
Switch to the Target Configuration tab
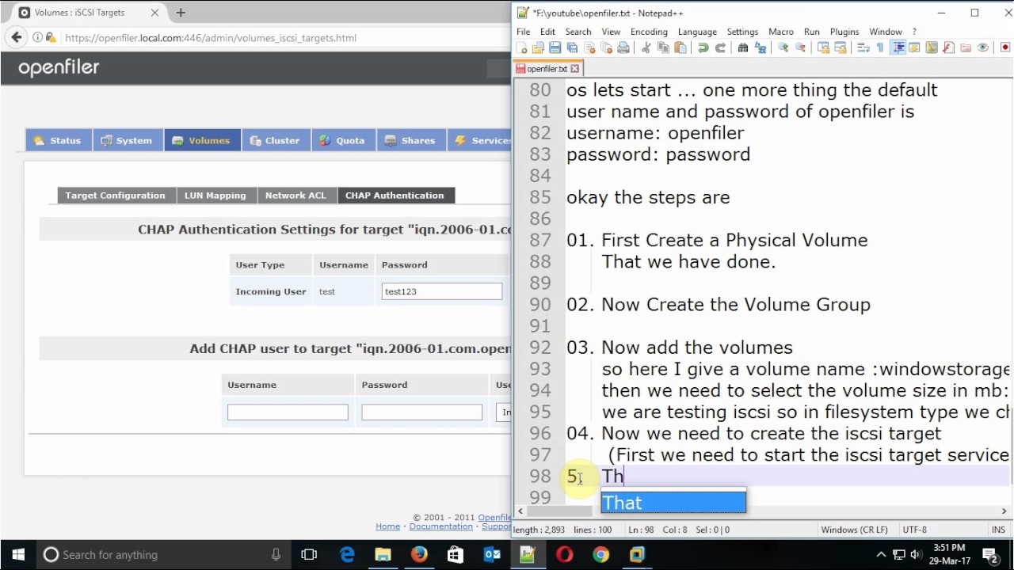pos(115,196)
